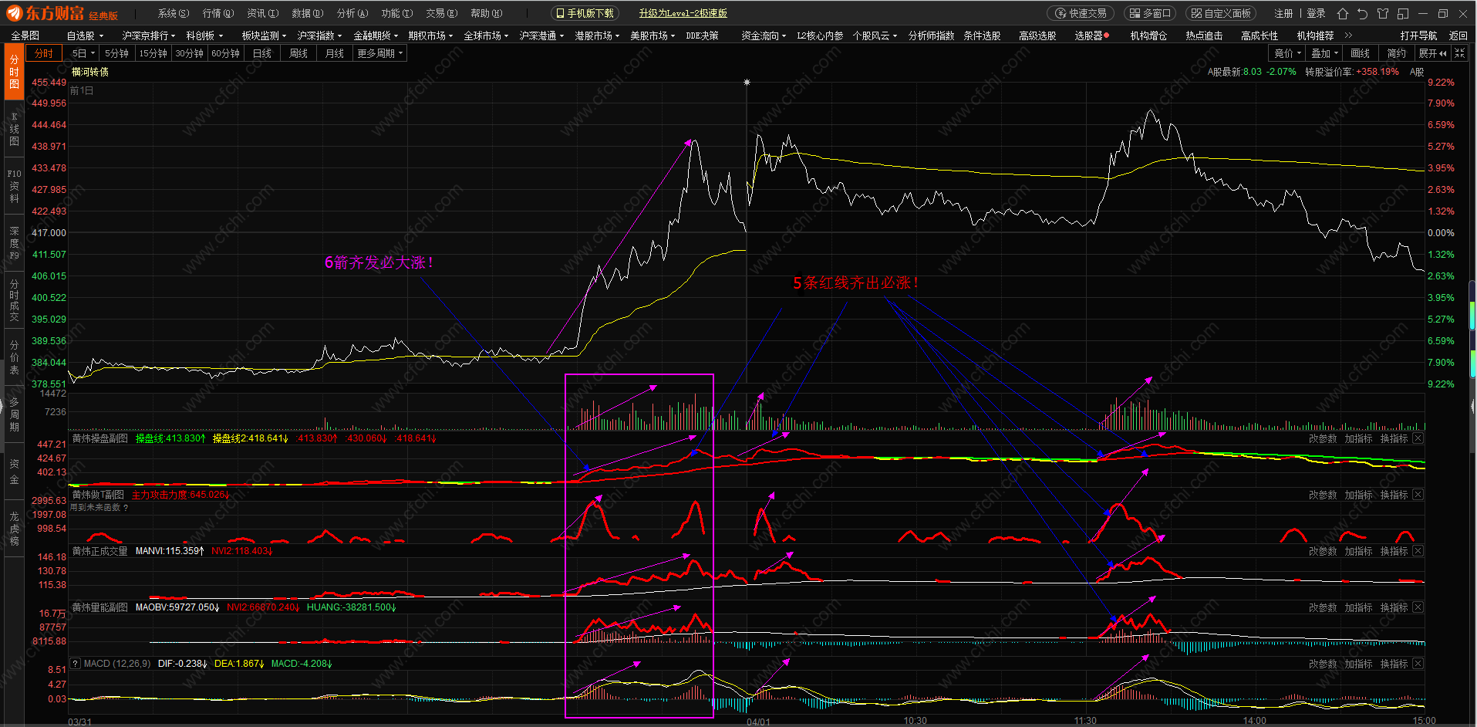This screenshot has width=1477, height=727.
Task: Switch to 60分钟 period
Action: point(225,53)
